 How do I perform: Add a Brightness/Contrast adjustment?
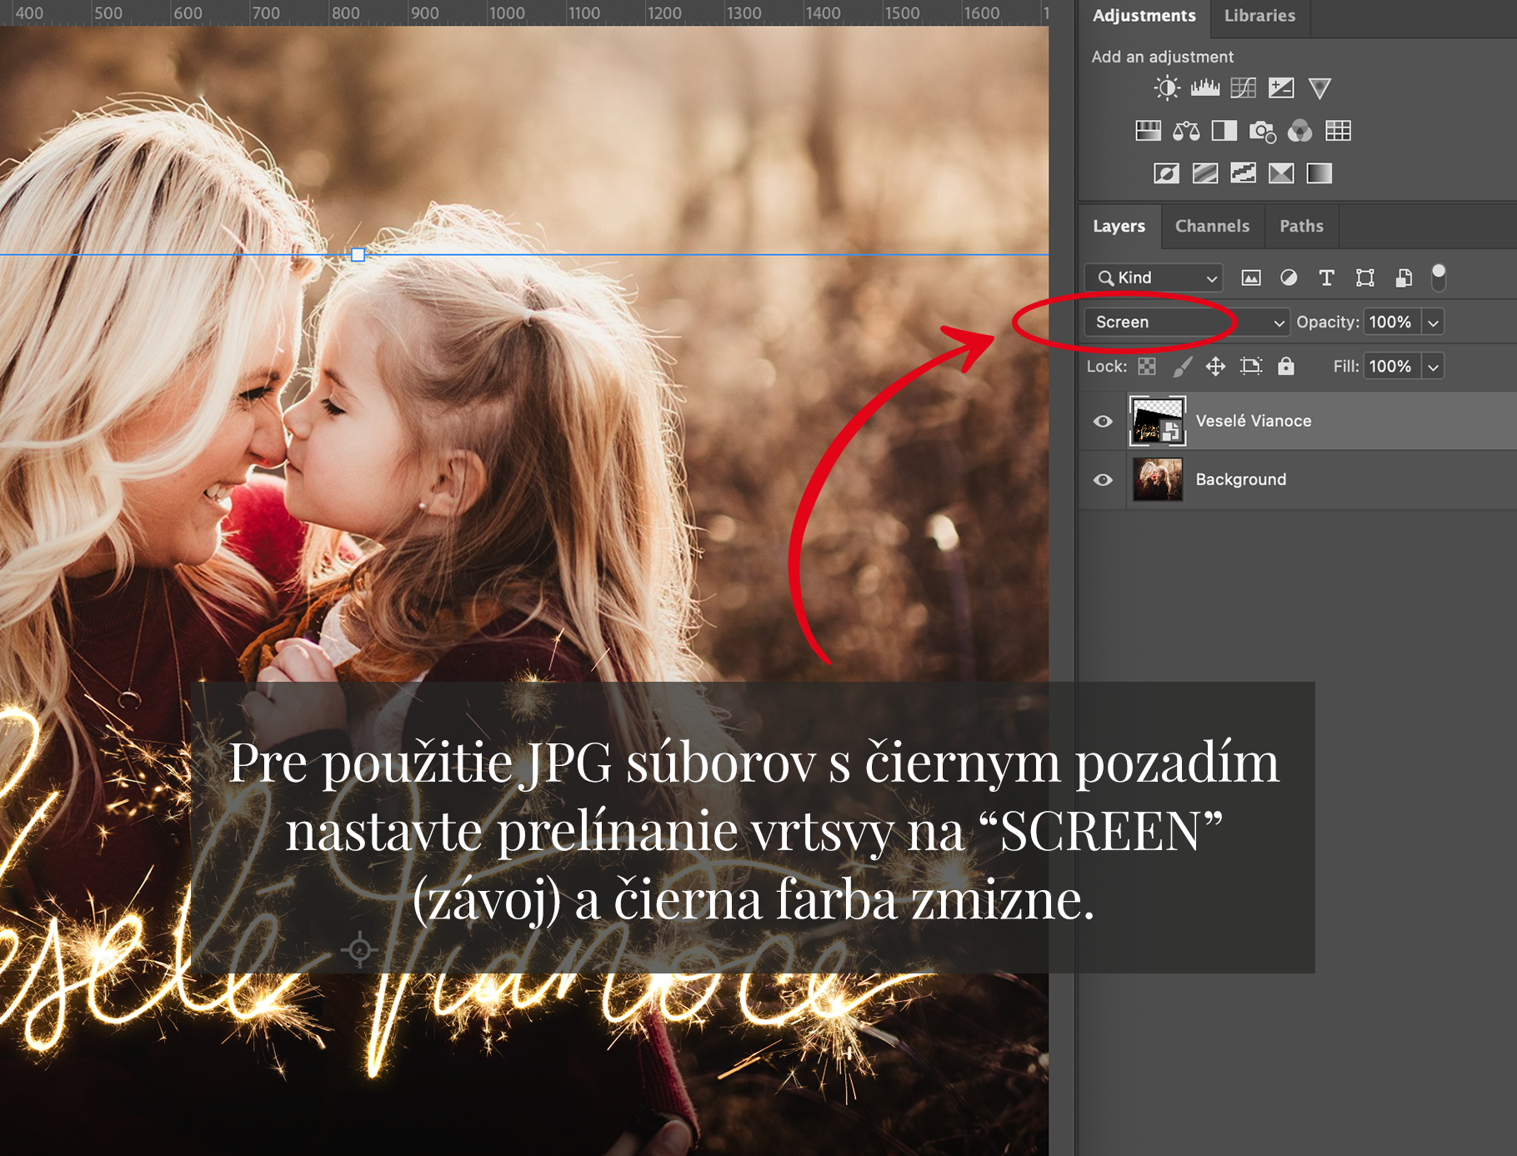click(1167, 88)
